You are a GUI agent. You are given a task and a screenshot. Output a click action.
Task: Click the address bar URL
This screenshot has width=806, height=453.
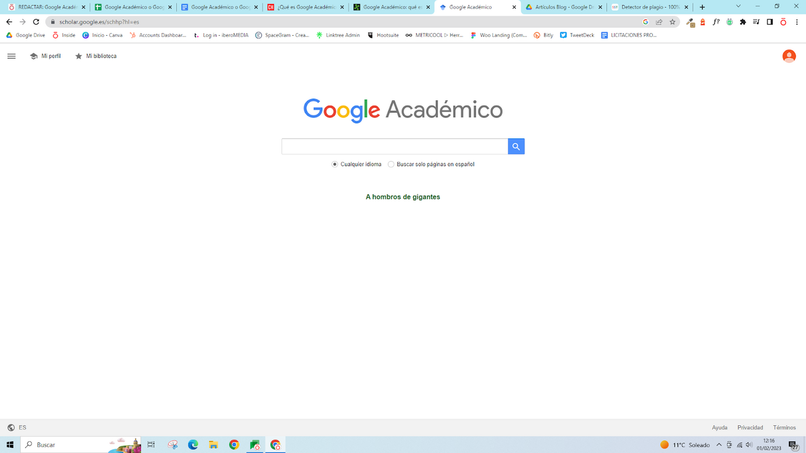coord(99,22)
